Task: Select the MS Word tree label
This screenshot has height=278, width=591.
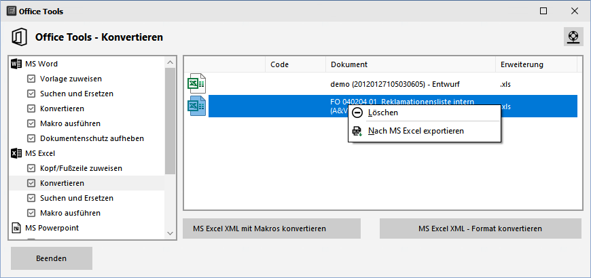Action: tap(41, 64)
